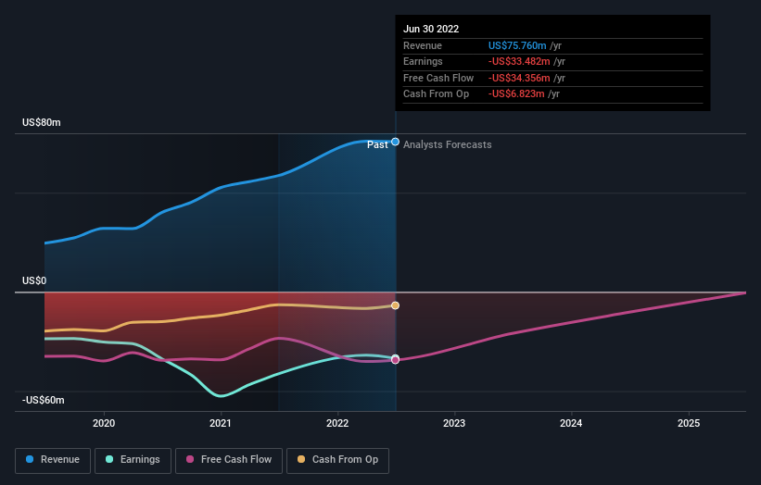Viewport: 761px width, 485px height.
Task: Click the -US$60m y-axis label
Action: tap(44, 400)
